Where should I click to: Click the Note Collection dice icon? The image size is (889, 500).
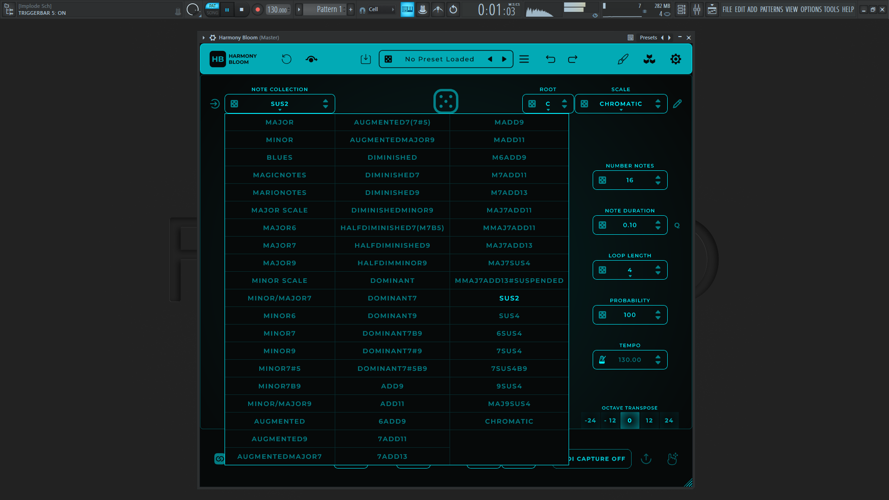[234, 104]
